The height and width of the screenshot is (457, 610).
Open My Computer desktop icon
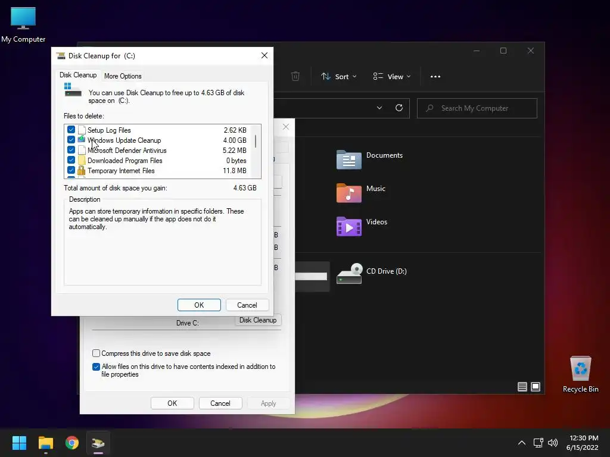pos(23,24)
